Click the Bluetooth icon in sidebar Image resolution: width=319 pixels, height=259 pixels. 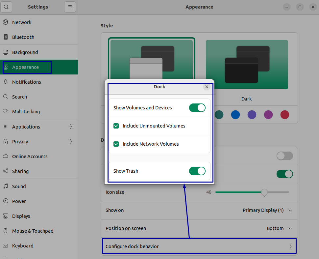6,37
